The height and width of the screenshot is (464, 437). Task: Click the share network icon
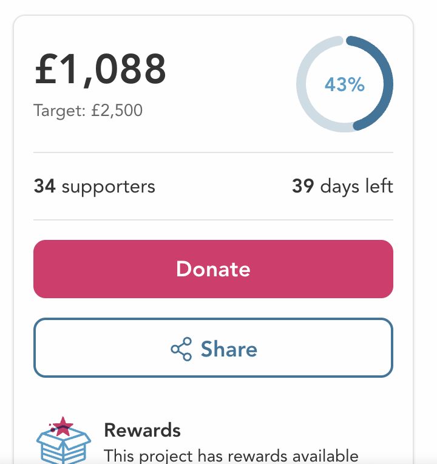pyautogui.click(x=181, y=349)
